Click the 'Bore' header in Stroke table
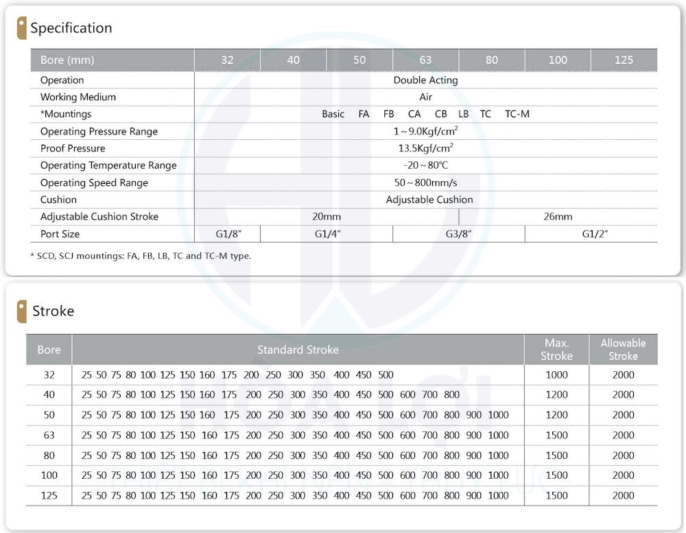Image resolution: width=686 pixels, height=533 pixels. 49,350
